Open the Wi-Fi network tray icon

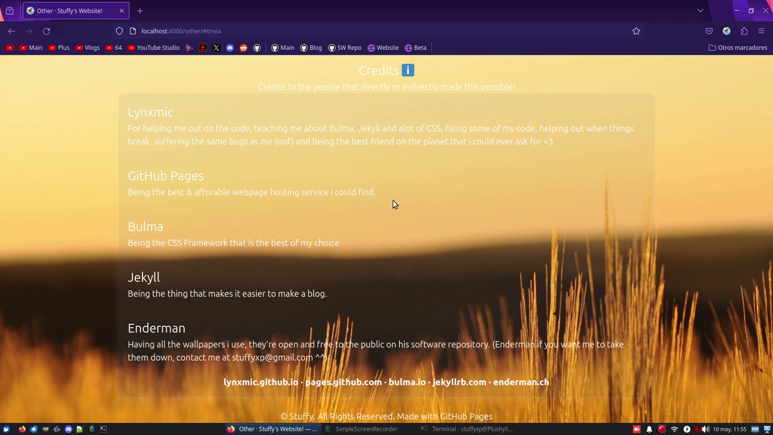pyautogui.click(x=675, y=429)
